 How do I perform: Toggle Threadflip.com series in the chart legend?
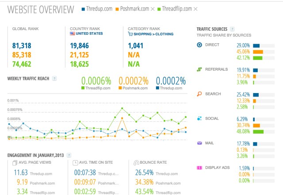96,88
